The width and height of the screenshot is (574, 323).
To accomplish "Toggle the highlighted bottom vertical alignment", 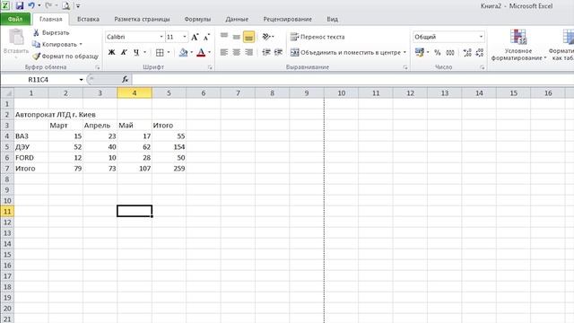I will 248,37.
